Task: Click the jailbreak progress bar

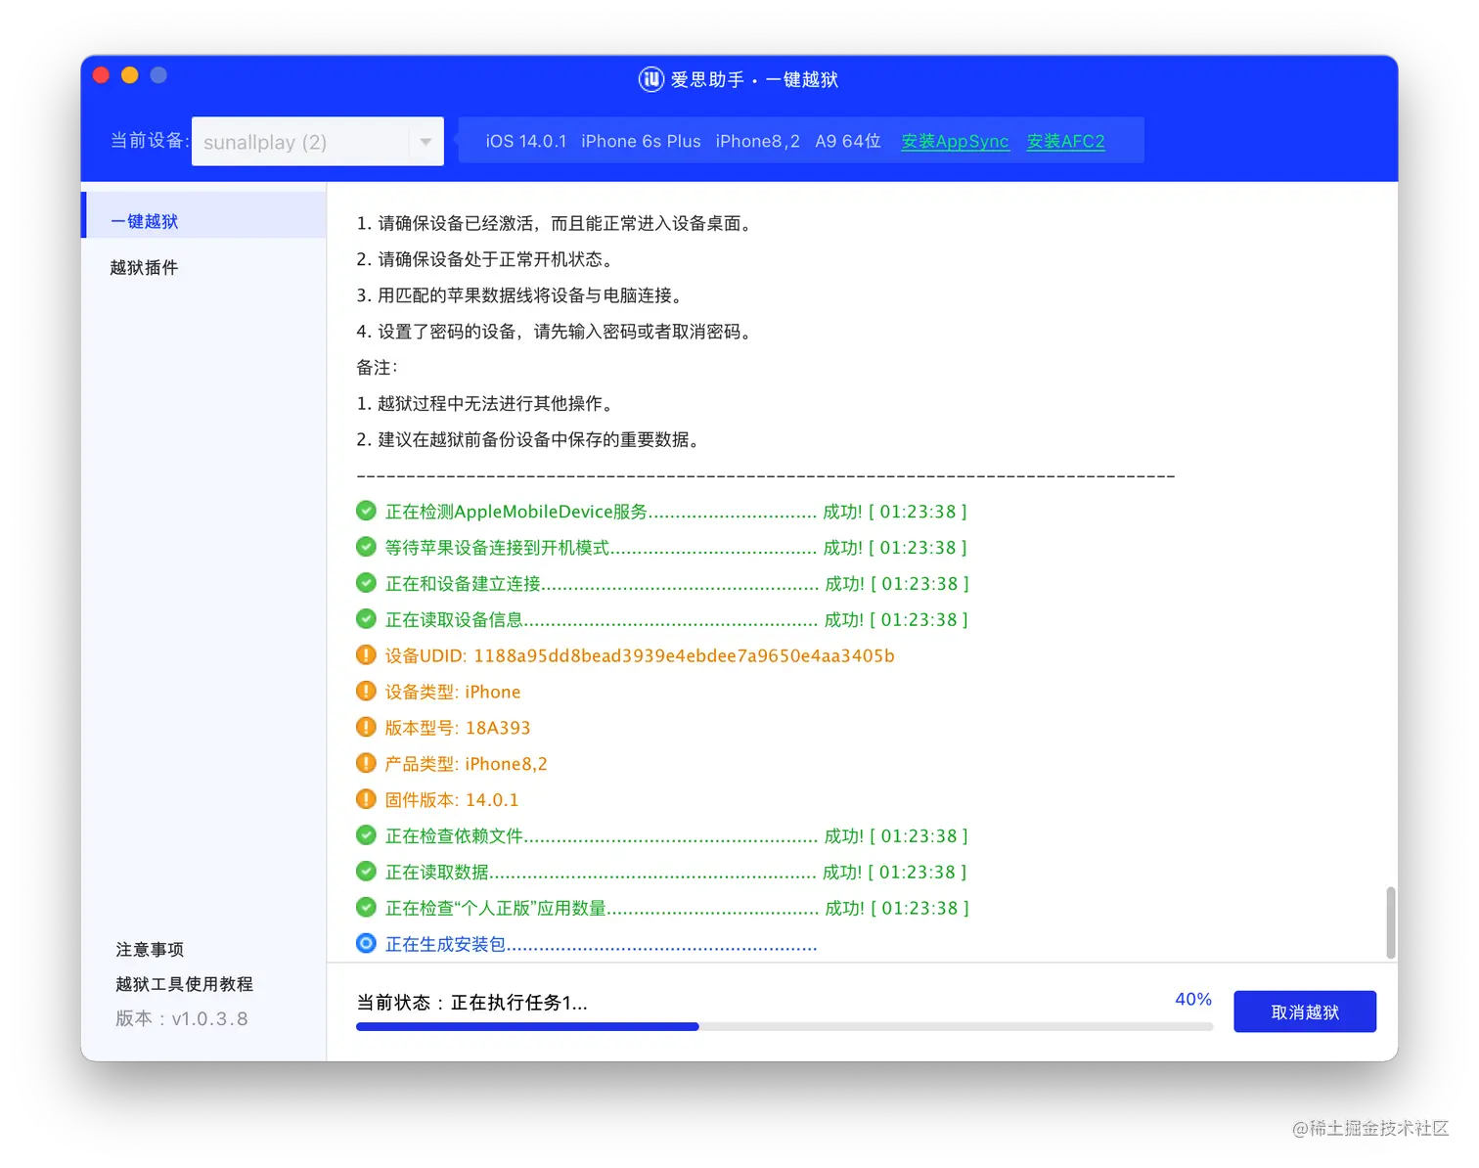Action: (x=784, y=1027)
